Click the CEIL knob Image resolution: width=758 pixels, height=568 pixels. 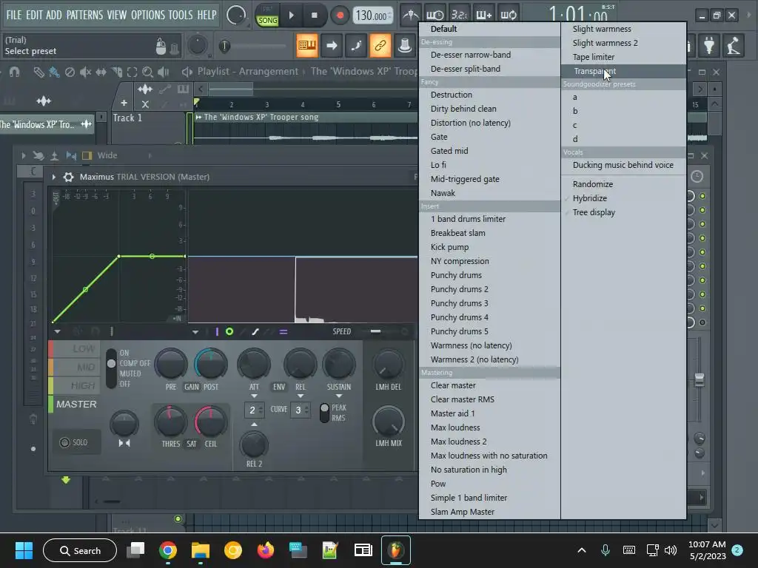(x=211, y=422)
